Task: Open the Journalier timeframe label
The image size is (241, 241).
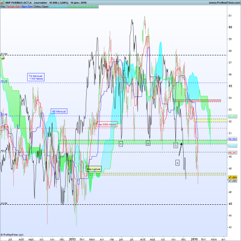Action: pyautogui.click(x=40, y=3)
